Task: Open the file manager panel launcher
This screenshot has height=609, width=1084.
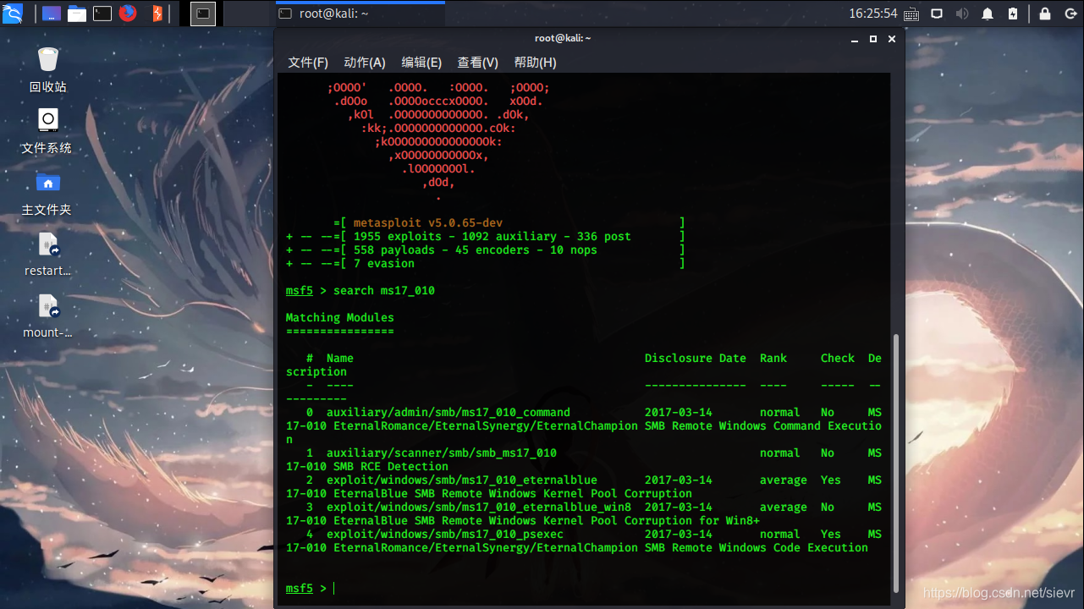Action: (77, 14)
